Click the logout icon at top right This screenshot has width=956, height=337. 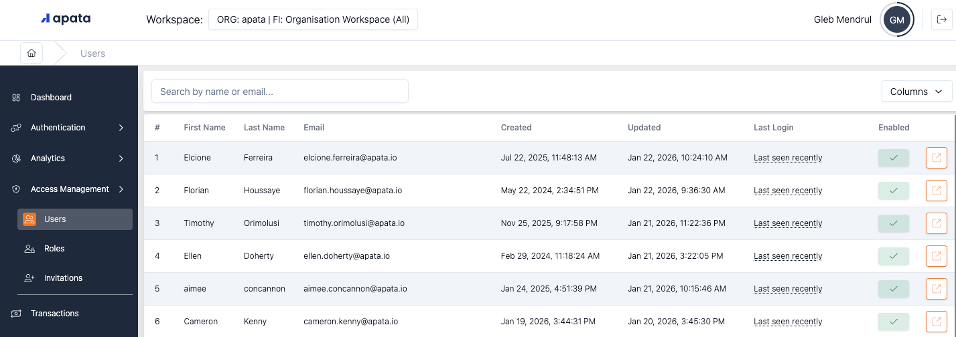click(x=941, y=19)
